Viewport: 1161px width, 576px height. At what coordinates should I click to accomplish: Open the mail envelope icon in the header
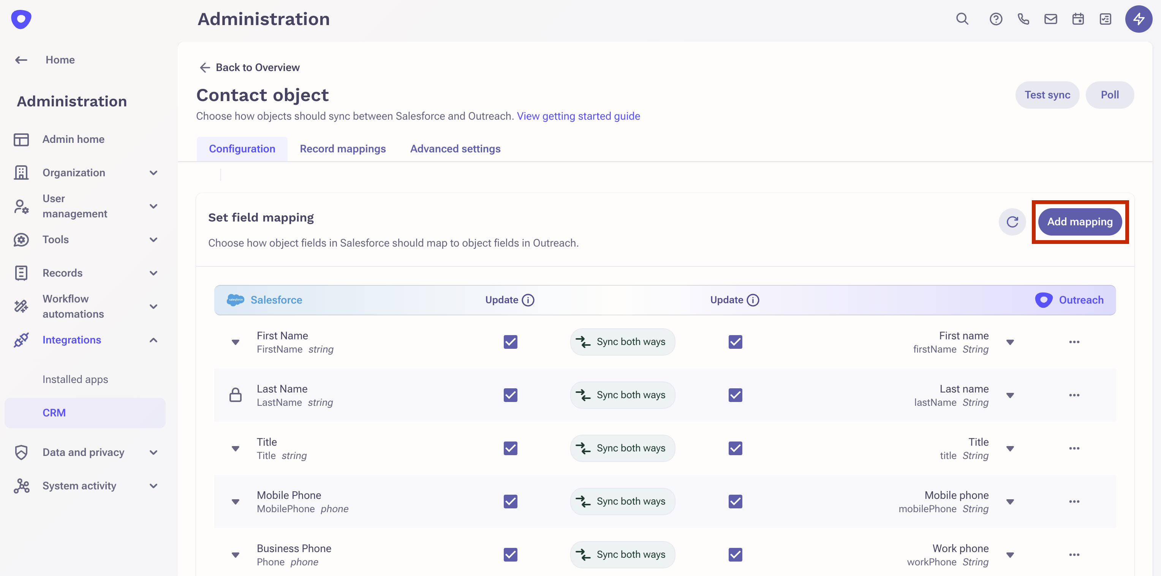tap(1050, 19)
